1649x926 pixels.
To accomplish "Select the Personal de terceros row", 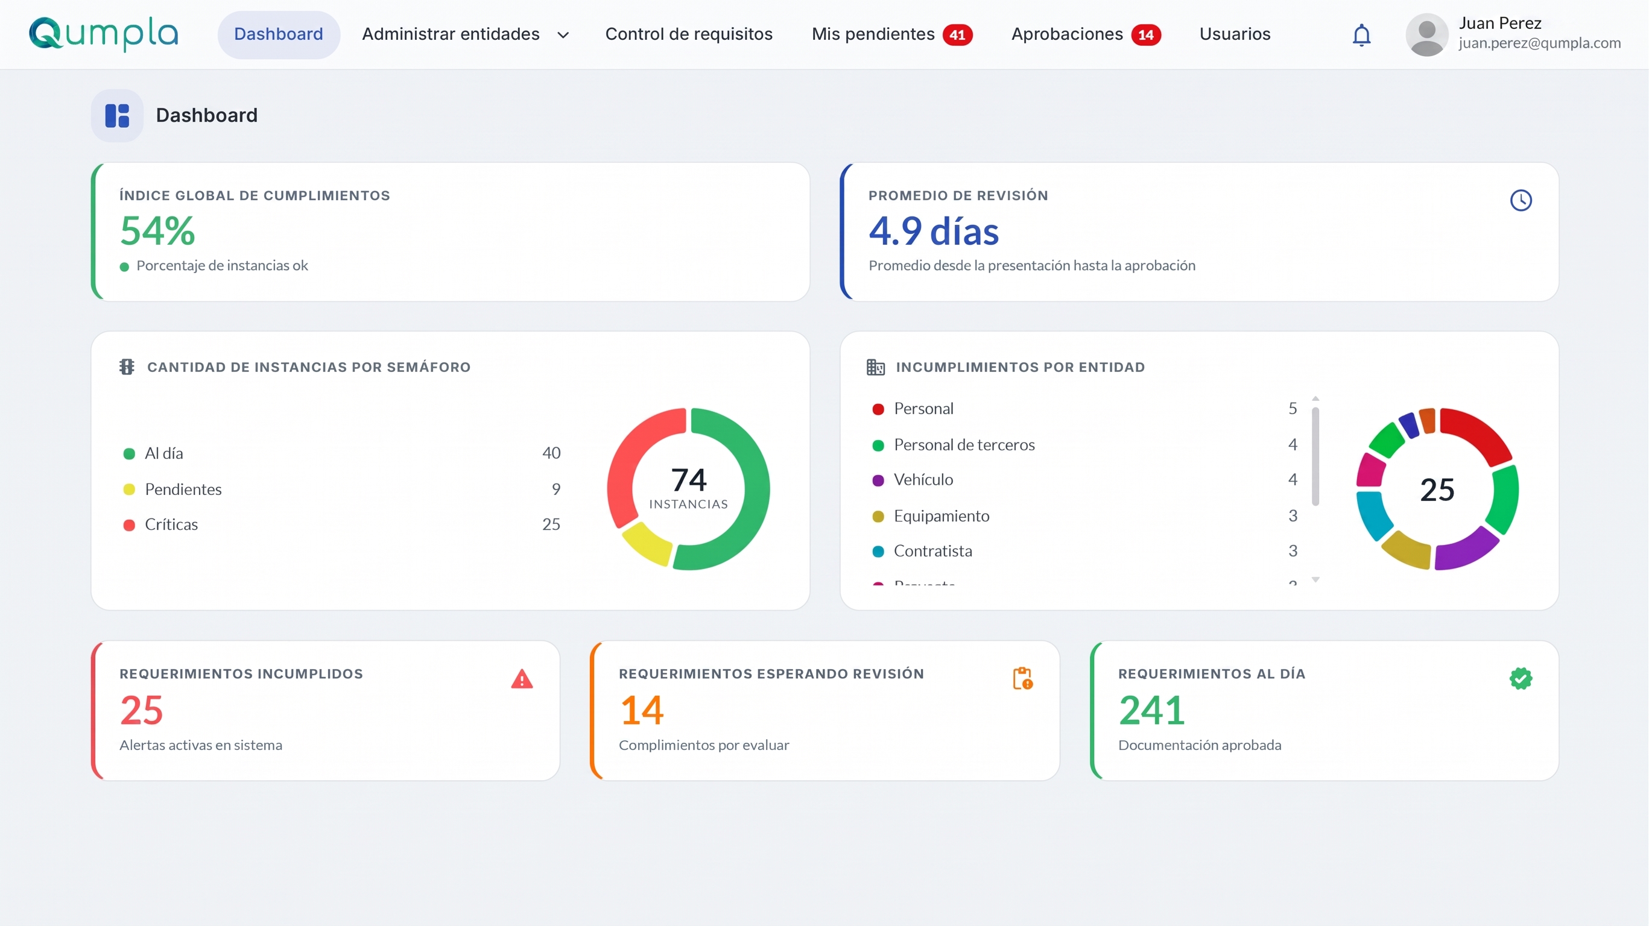I will 1085,445.
